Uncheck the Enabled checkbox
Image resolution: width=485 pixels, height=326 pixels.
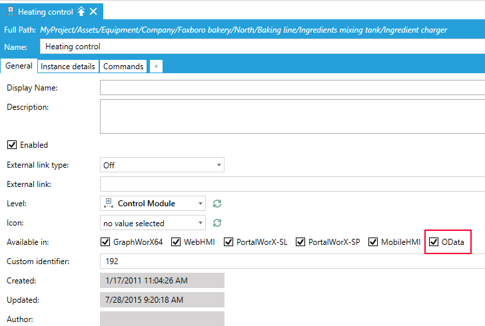(x=11, y=145)
